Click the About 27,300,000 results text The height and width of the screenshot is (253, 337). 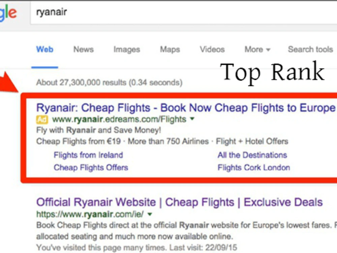coord(110,83)
